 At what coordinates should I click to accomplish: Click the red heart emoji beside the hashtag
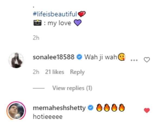click(81, 14)
